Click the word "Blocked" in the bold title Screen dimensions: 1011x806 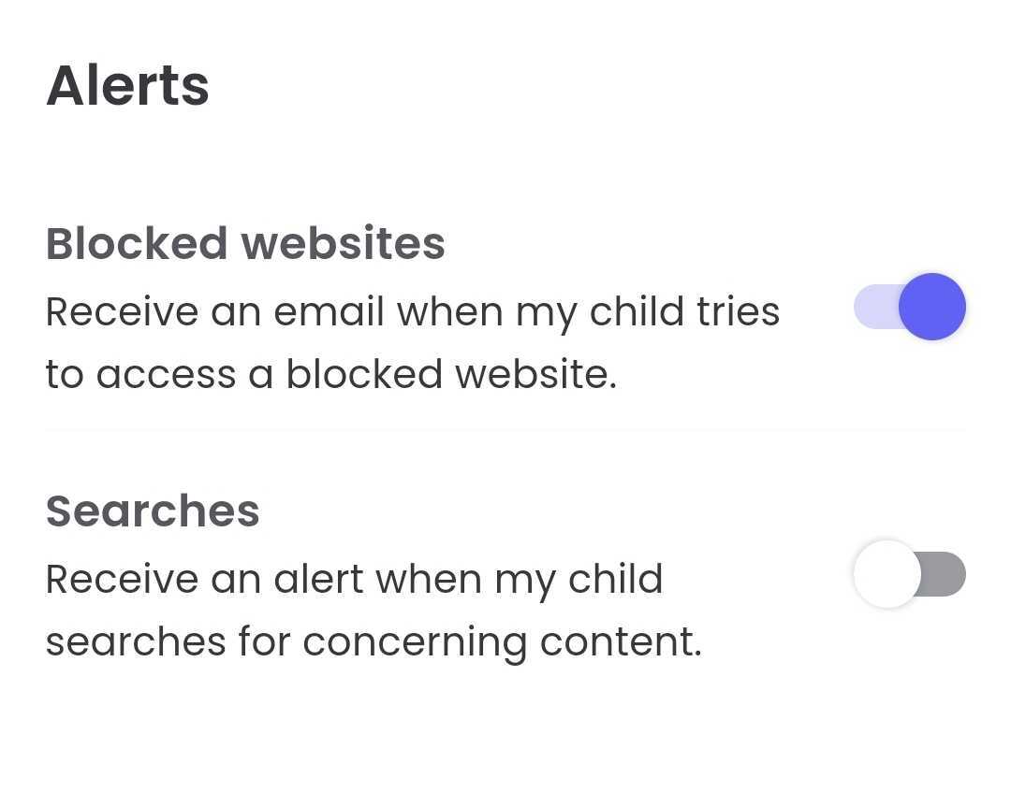point(137,243)
